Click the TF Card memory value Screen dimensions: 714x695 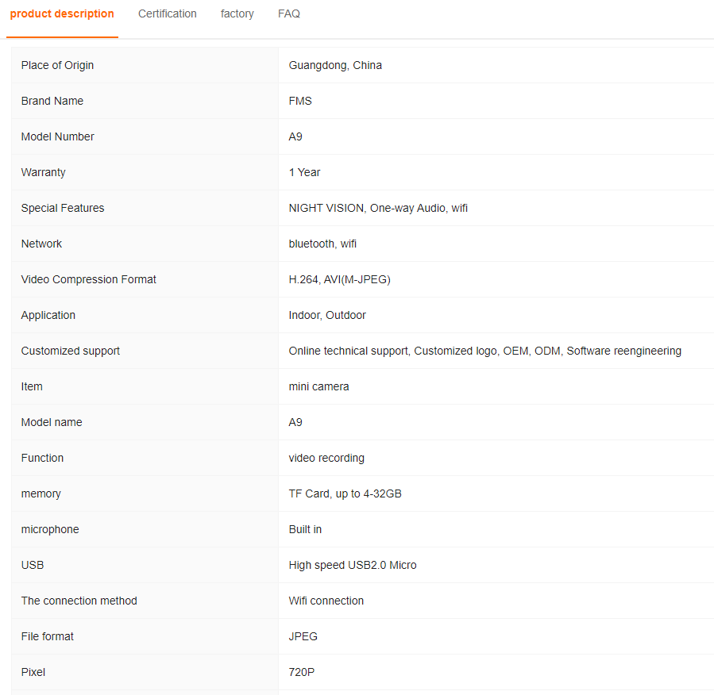point(345,493)
